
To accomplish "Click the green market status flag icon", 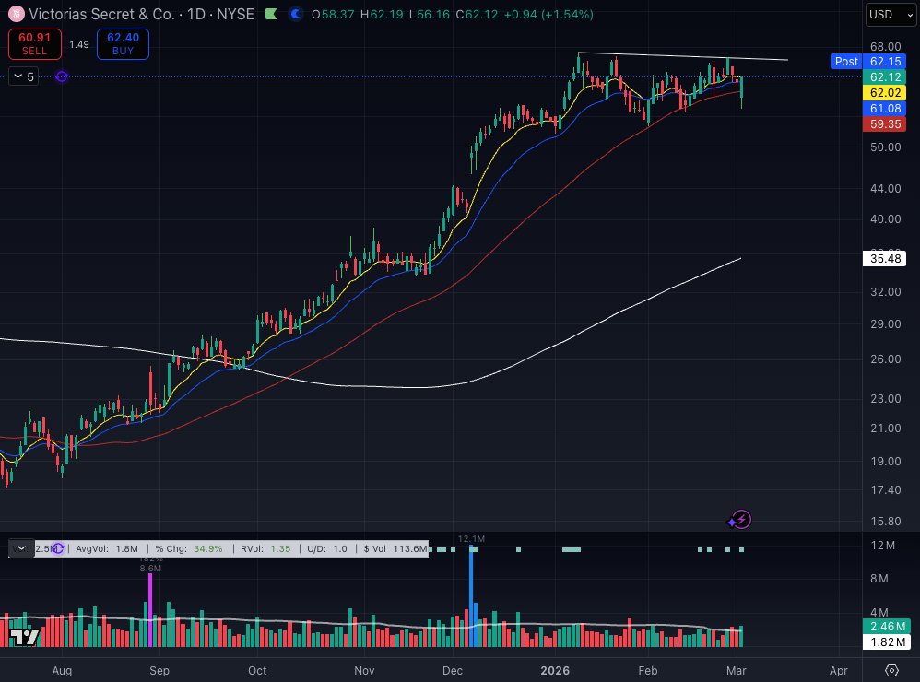I will [271, 14].
